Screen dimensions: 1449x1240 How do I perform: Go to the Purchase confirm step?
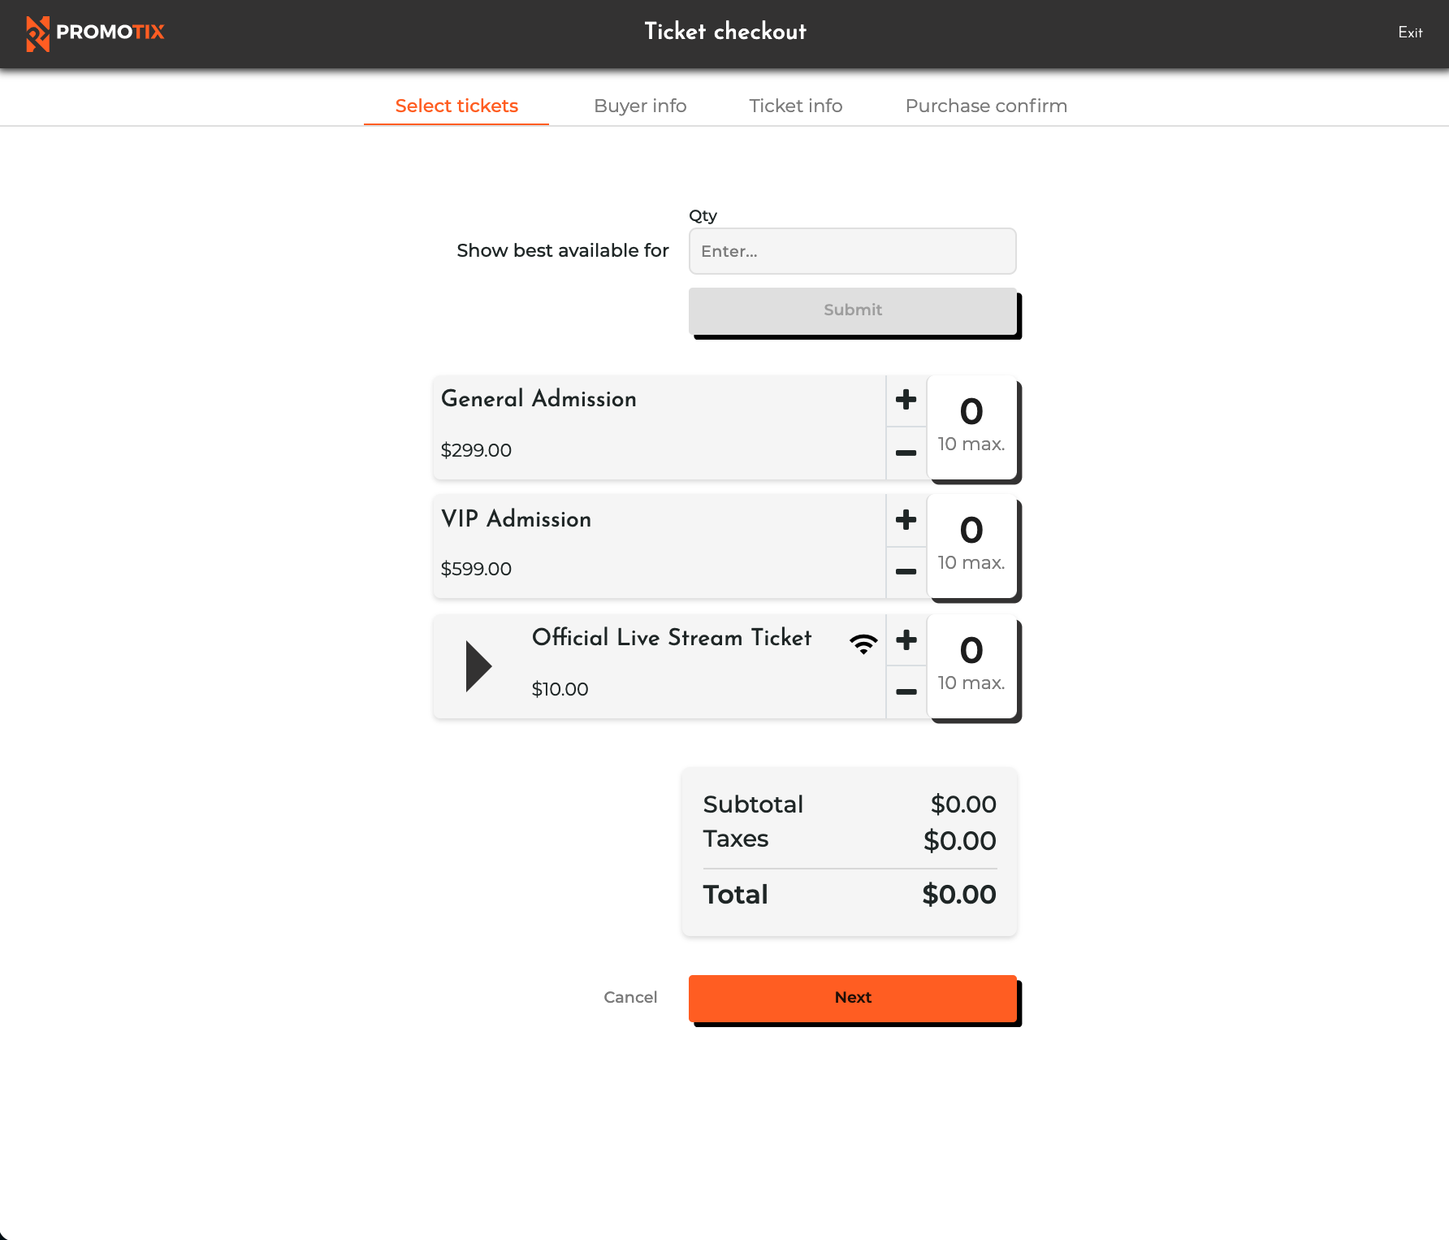tap(985, 106)
